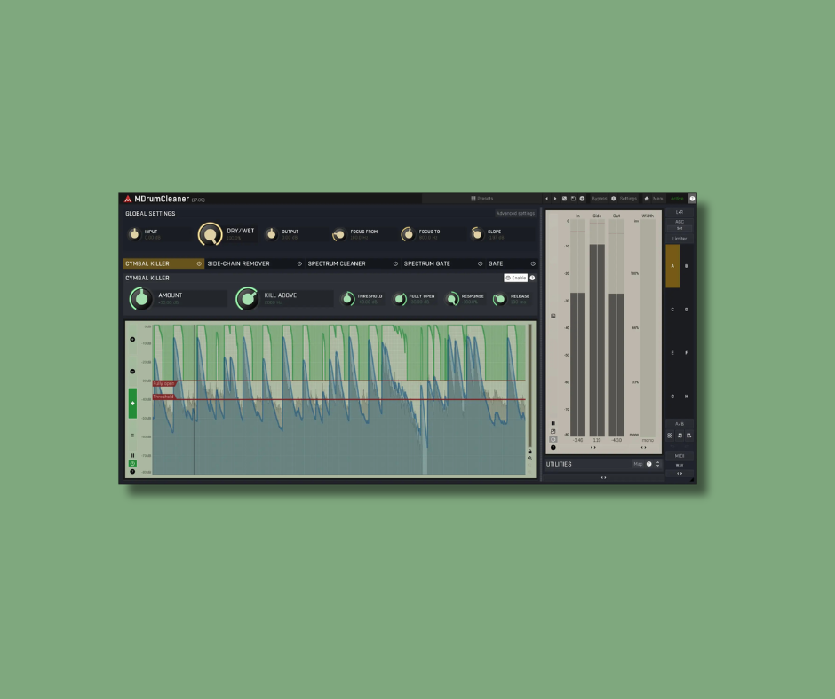Image resolution: width=835 pixels, height=699 pixels.
Task: Open Advanced settings in Global Settings
Action: pos(515,213)
